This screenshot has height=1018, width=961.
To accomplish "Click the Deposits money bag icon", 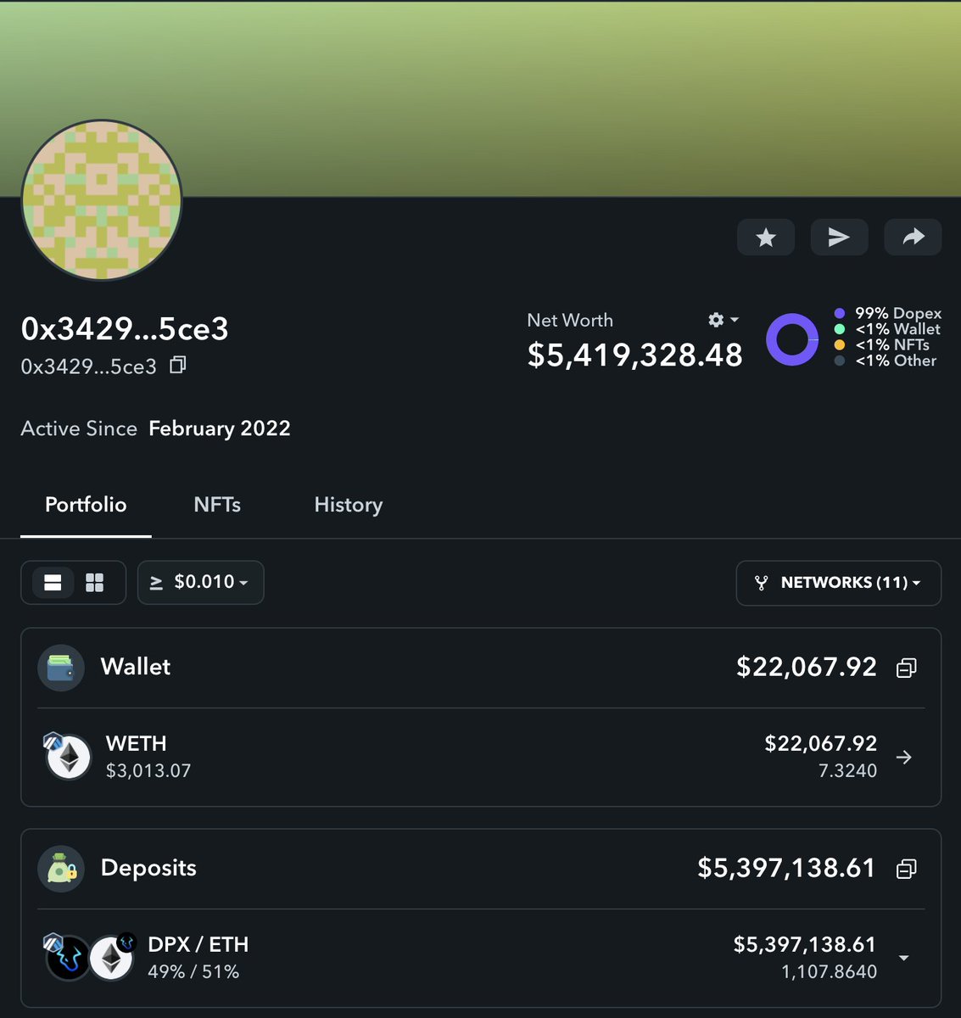I will pyautogui.click(x=61, y=869).
